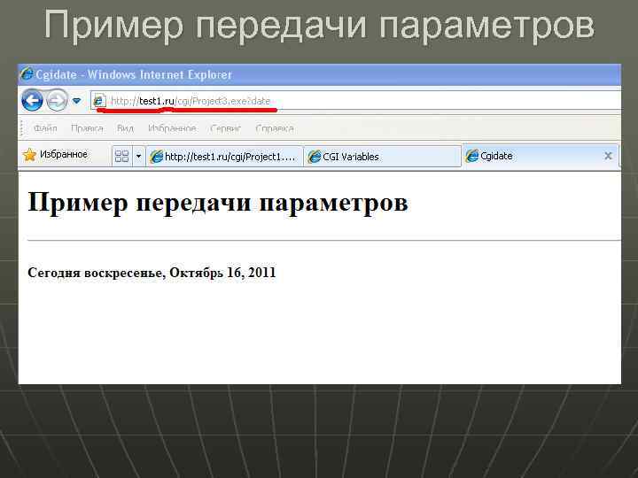Open the Сервис menu
This screenshot has height=478, width=638.
coord(226,128)
